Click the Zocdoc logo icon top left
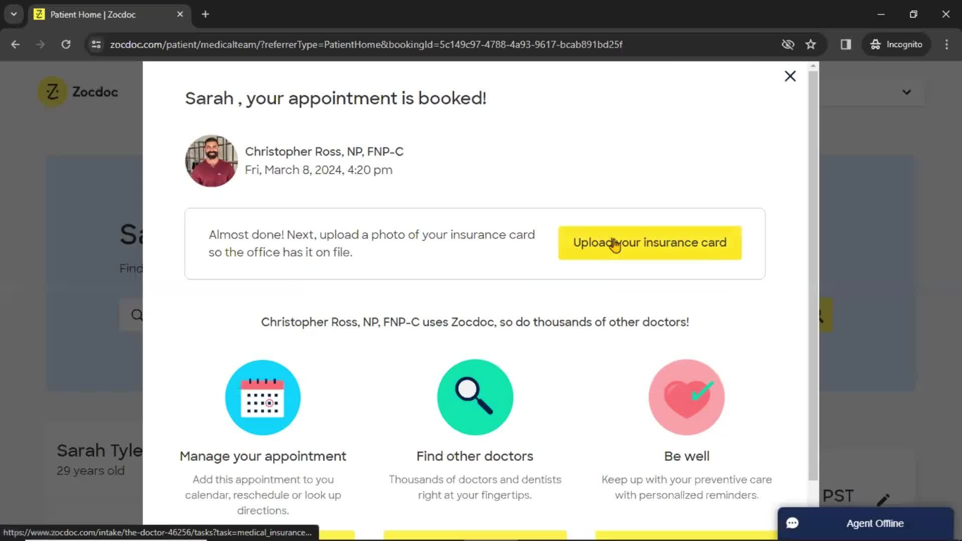962x541 pixels. 52,92
